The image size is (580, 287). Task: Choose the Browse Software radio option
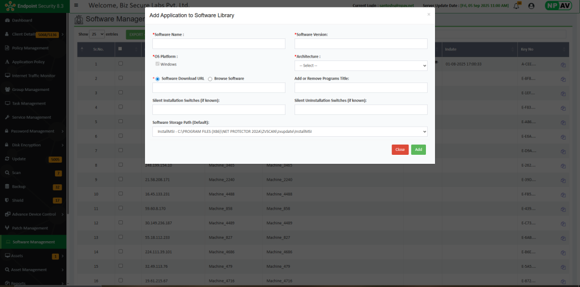pos(210,79)
